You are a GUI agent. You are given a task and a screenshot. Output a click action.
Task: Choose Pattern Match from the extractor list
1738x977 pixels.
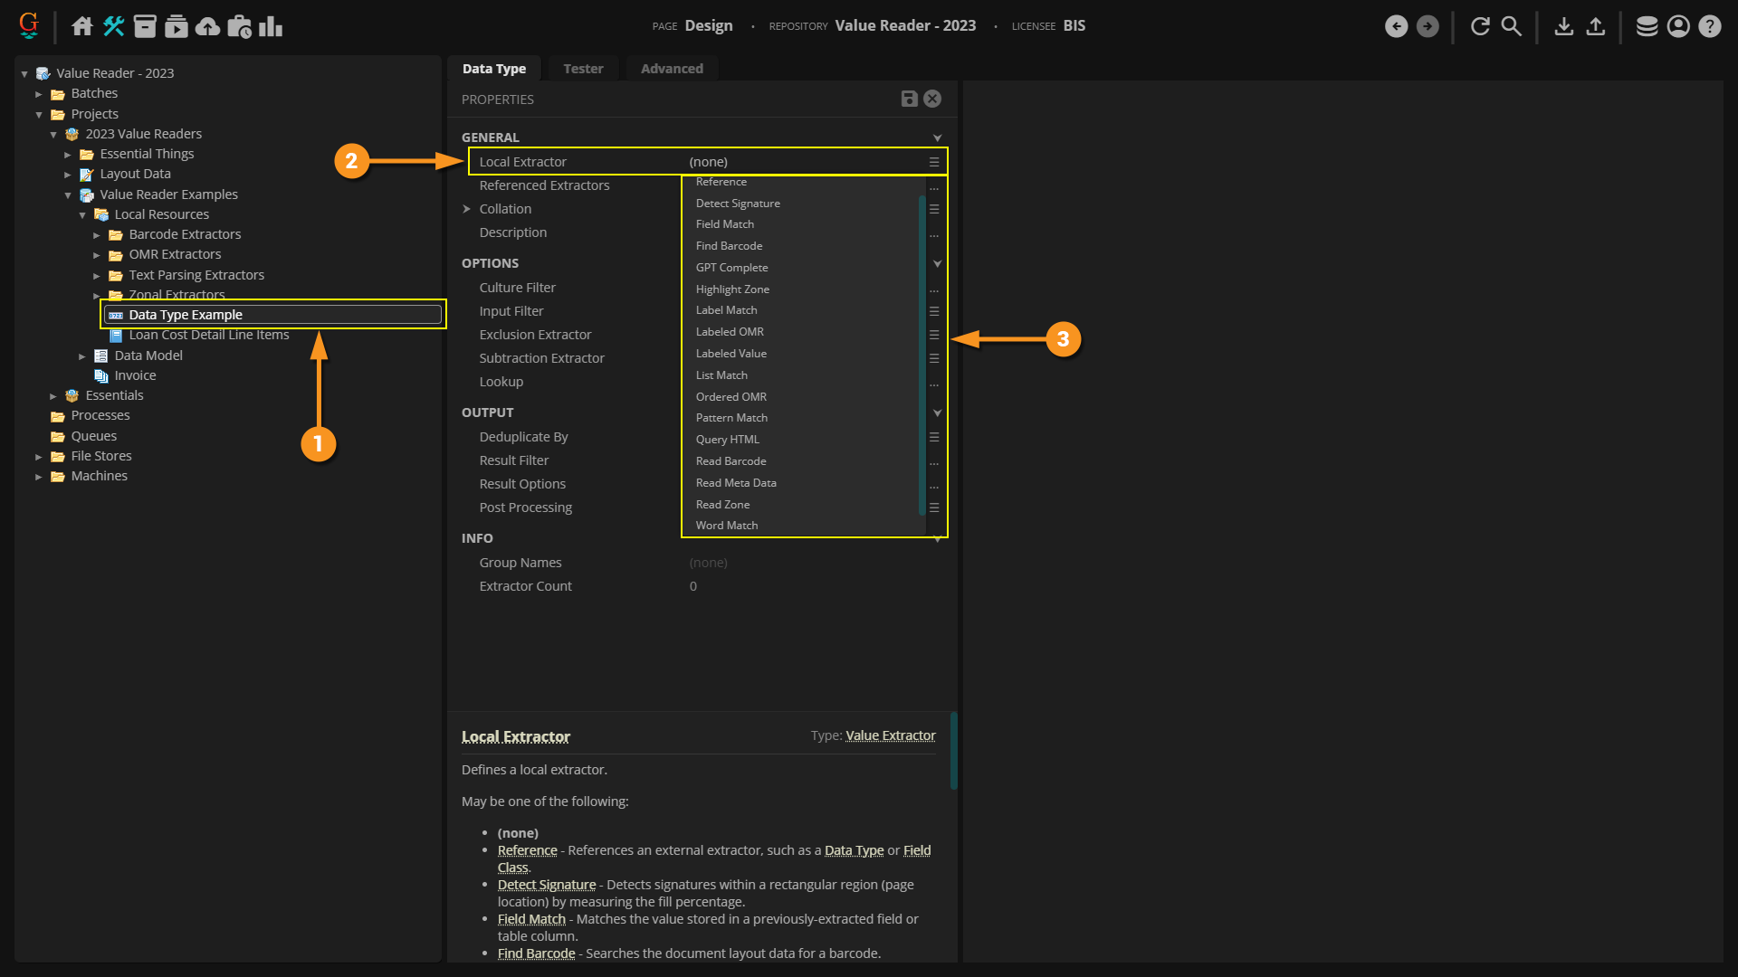tap(731, 418)
